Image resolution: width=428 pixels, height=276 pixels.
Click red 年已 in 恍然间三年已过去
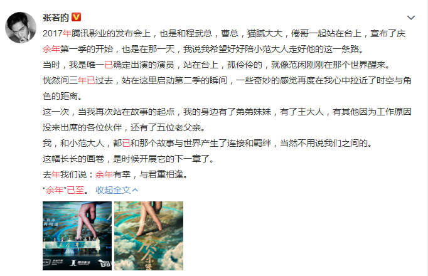(x=87, y=80)
